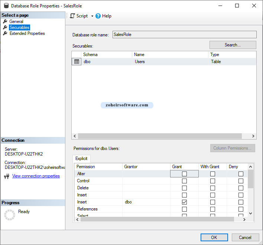This screenshot has width=263, height=245.
Task: Click the wrench icon beside Securables
Action: pos(5,27)
